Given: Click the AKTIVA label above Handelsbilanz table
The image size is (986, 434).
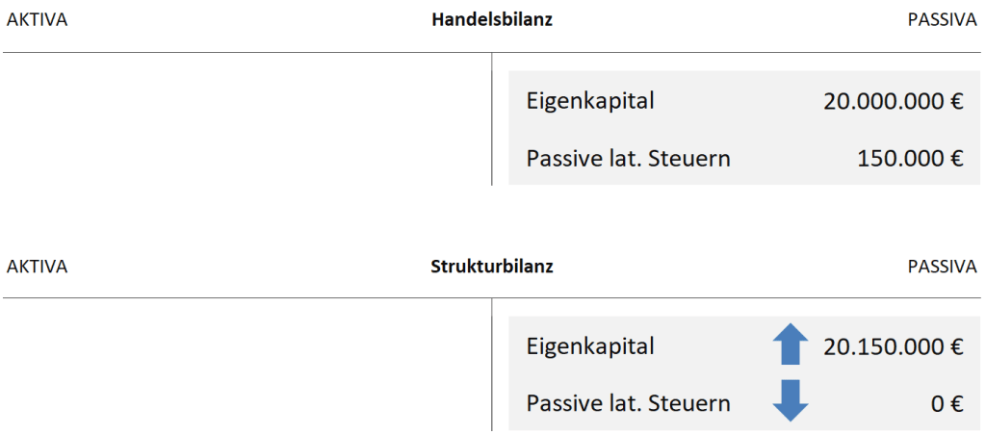Looking at the screenshot, I should click(38, 20).
